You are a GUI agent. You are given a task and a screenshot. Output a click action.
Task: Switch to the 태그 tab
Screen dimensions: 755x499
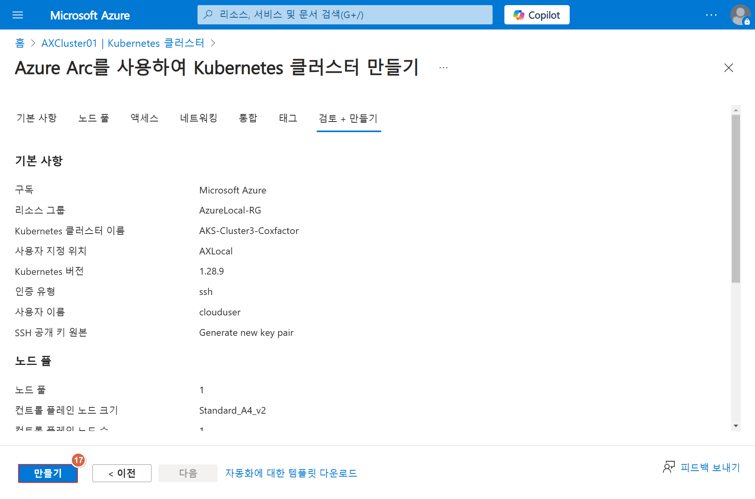click(288, 118)
